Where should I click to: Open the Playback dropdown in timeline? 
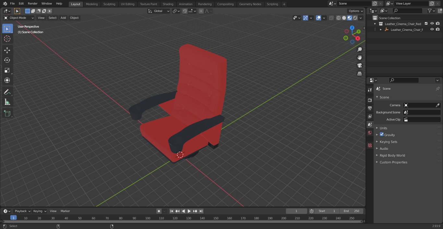22,211
